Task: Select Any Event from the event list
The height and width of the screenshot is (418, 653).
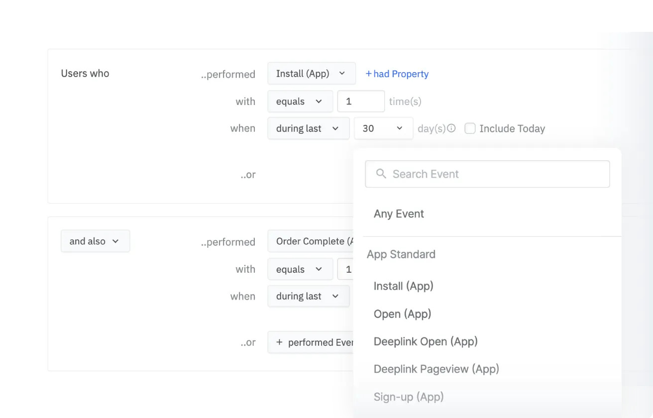Action: [399, 213]
